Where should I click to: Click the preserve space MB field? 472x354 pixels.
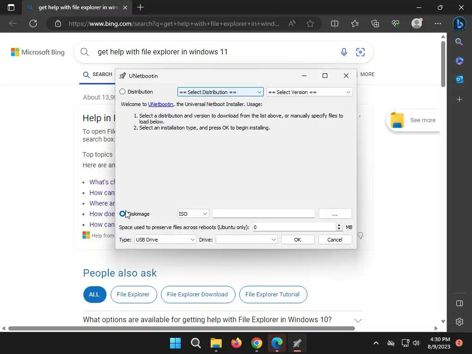click(x=294, y=227)
